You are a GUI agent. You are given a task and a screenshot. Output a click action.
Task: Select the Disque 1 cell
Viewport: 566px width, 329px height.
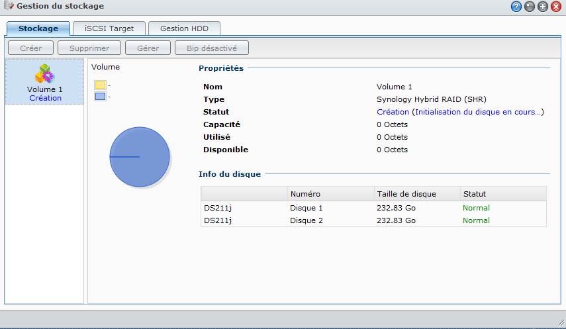tap(307, 208)
